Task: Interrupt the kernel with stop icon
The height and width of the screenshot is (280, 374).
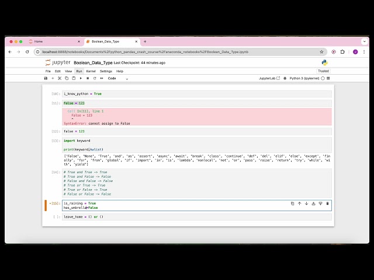Action: [88, 78]
